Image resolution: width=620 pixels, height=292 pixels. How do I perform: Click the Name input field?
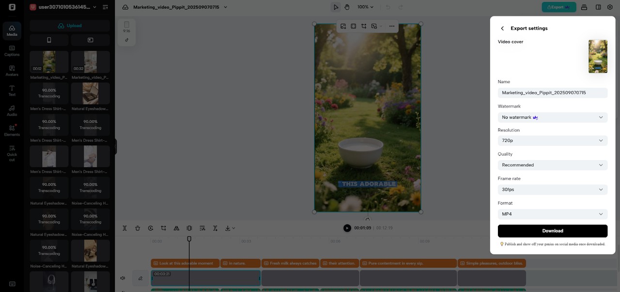(552, 93)
